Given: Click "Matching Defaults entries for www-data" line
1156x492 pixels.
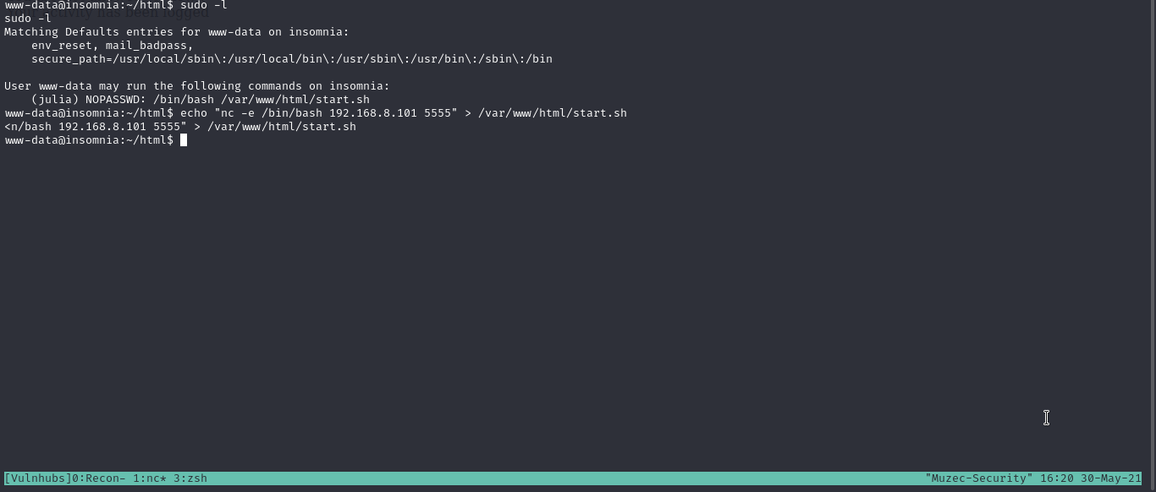Looking at the screenshot, I should click(x=177, y=32).
